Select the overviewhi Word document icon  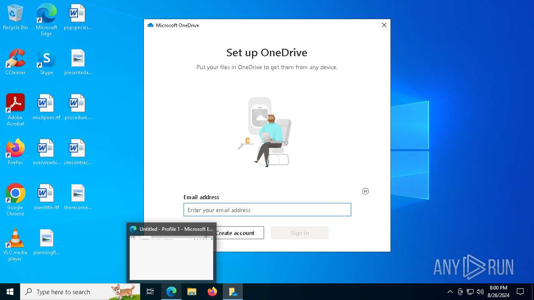coord(46,152)
